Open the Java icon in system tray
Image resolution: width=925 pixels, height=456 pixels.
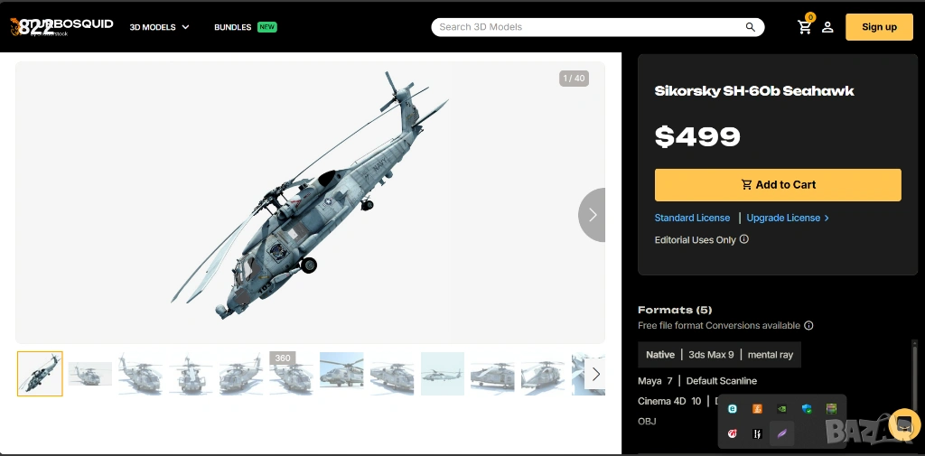(758, 409)
